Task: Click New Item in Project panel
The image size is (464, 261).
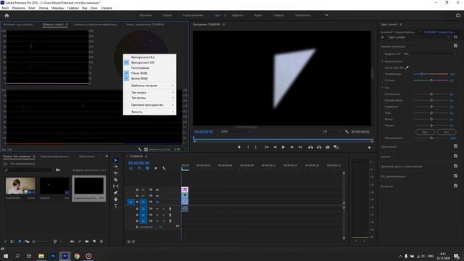Action: [x=94, y=241]
